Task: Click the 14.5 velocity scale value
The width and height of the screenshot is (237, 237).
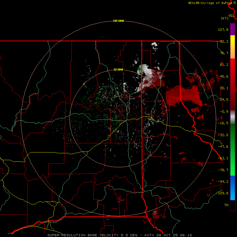Action: click(224, 100)
